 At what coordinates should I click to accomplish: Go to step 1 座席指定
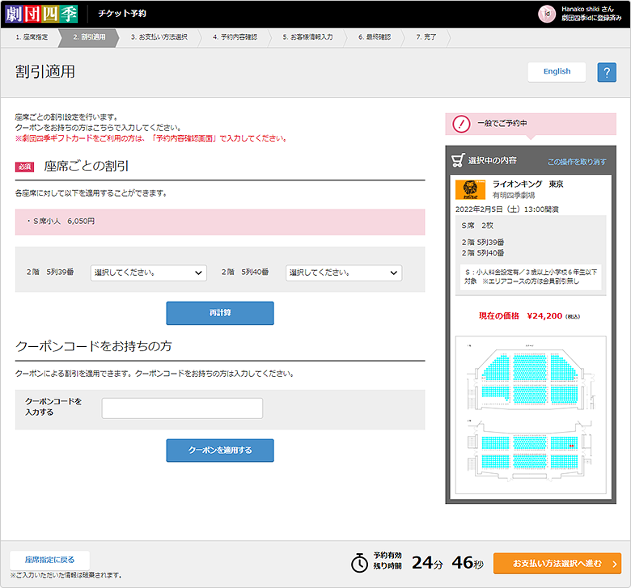pos(32,37)
